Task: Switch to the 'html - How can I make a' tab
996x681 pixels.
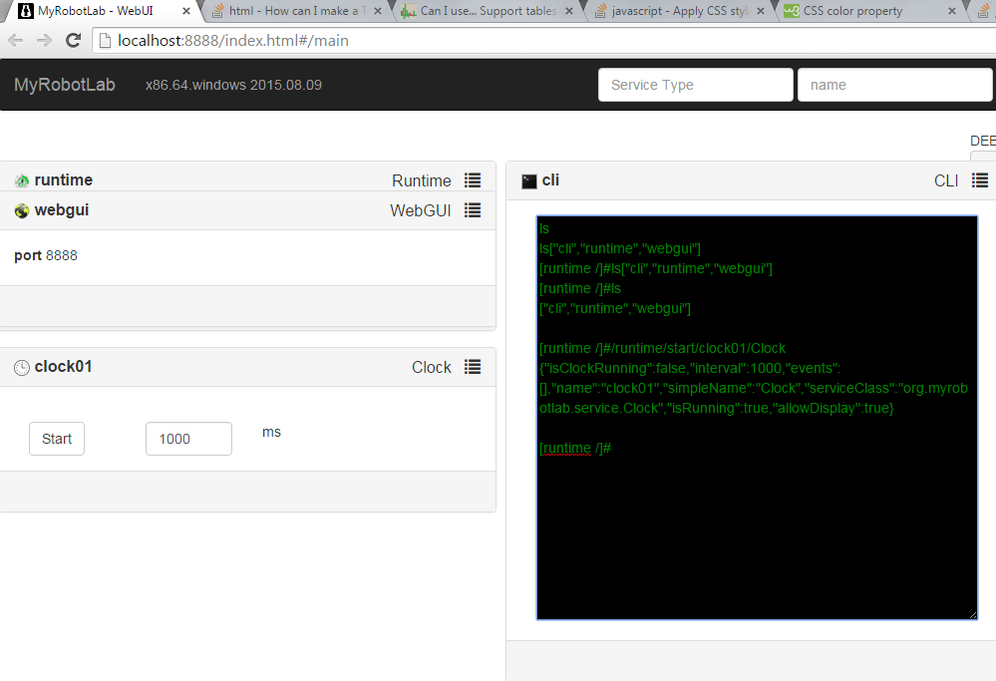Action: pyautogui.click(x=297, y=11)
